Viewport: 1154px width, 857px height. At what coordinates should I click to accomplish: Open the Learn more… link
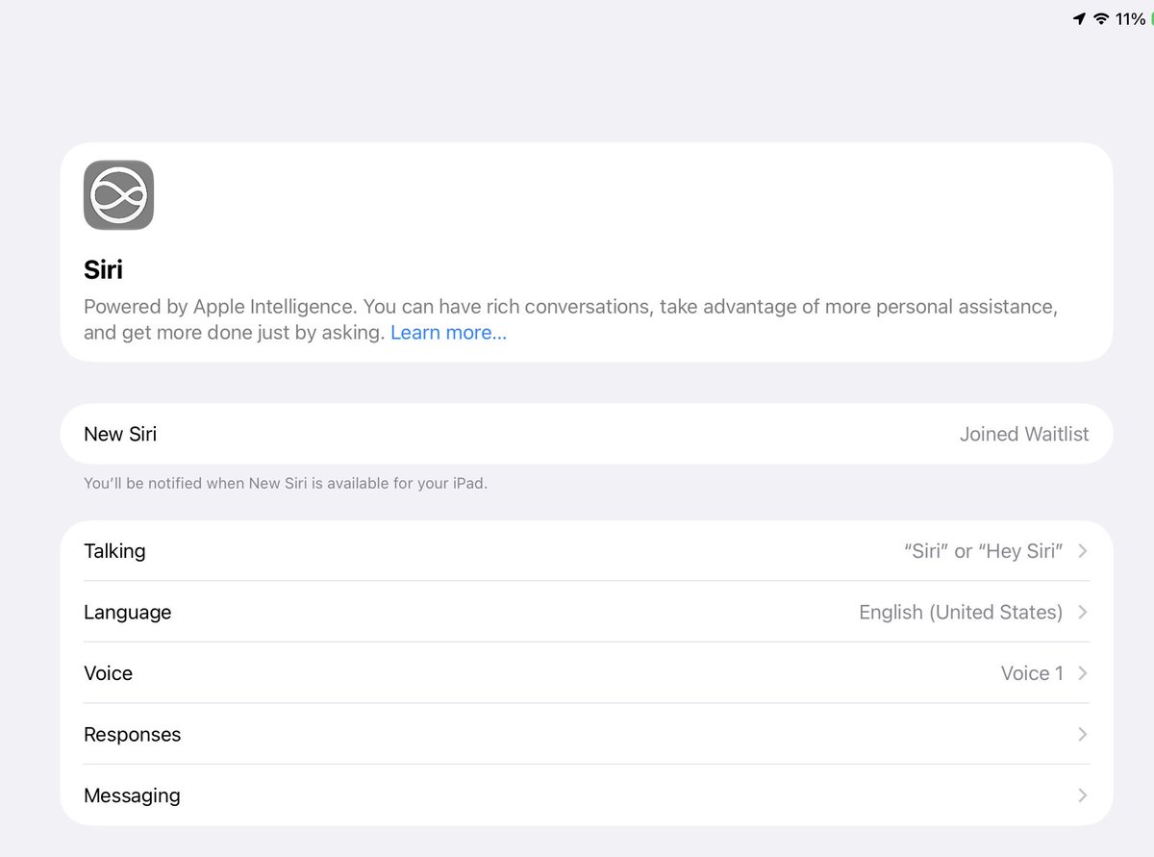[448, 333]
